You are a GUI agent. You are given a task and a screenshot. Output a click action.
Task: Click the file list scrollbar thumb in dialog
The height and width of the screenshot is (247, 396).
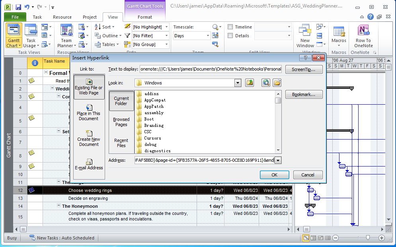click(278, 100)
